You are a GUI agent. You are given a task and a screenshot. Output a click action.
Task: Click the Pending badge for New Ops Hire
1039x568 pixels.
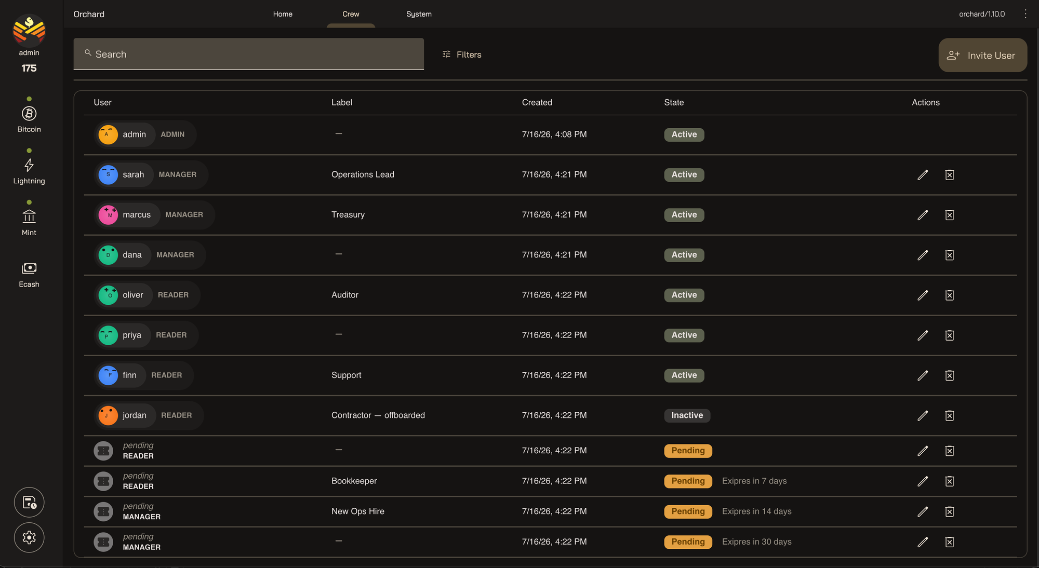click(x=688, y=511)
